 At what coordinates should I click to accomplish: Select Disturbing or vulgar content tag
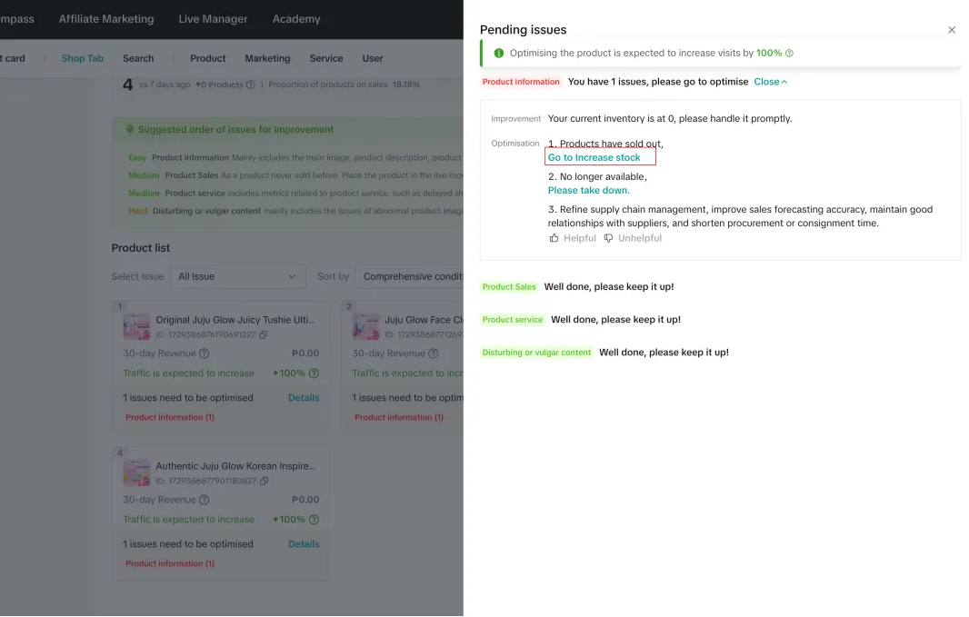click(535, 352)
